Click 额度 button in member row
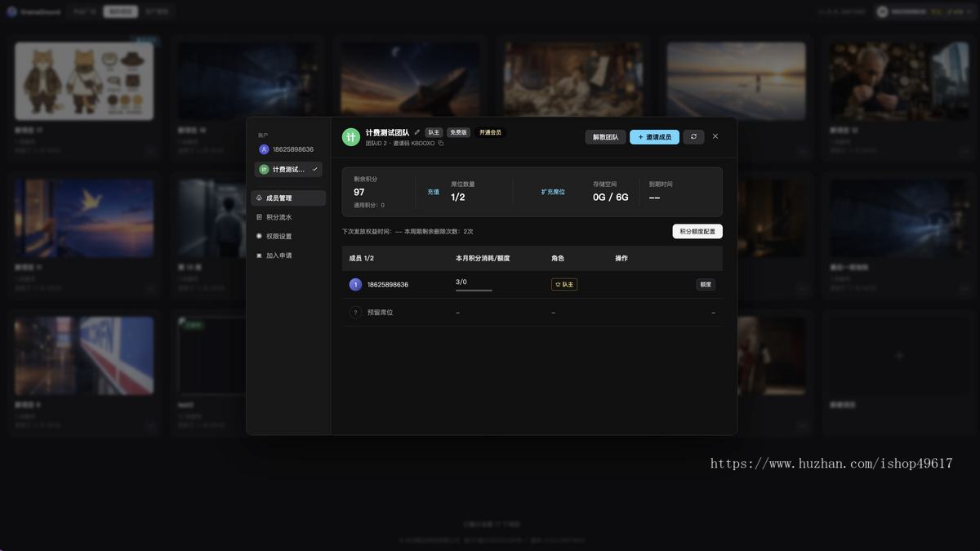This screenshot has width=980, height=551. 706,285
